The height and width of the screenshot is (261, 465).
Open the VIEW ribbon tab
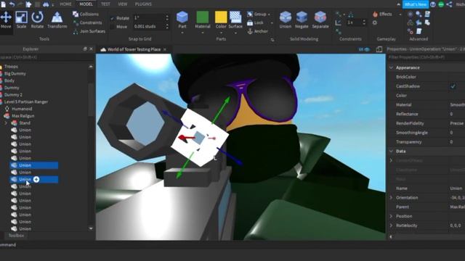tap(123, 4)
